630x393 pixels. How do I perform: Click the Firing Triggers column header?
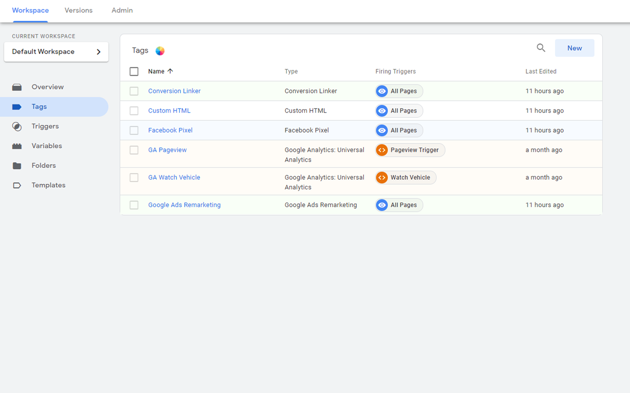pos(396,71)
